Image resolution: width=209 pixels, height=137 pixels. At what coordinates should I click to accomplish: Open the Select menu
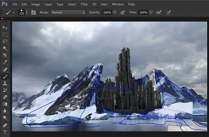coord(72,4)
